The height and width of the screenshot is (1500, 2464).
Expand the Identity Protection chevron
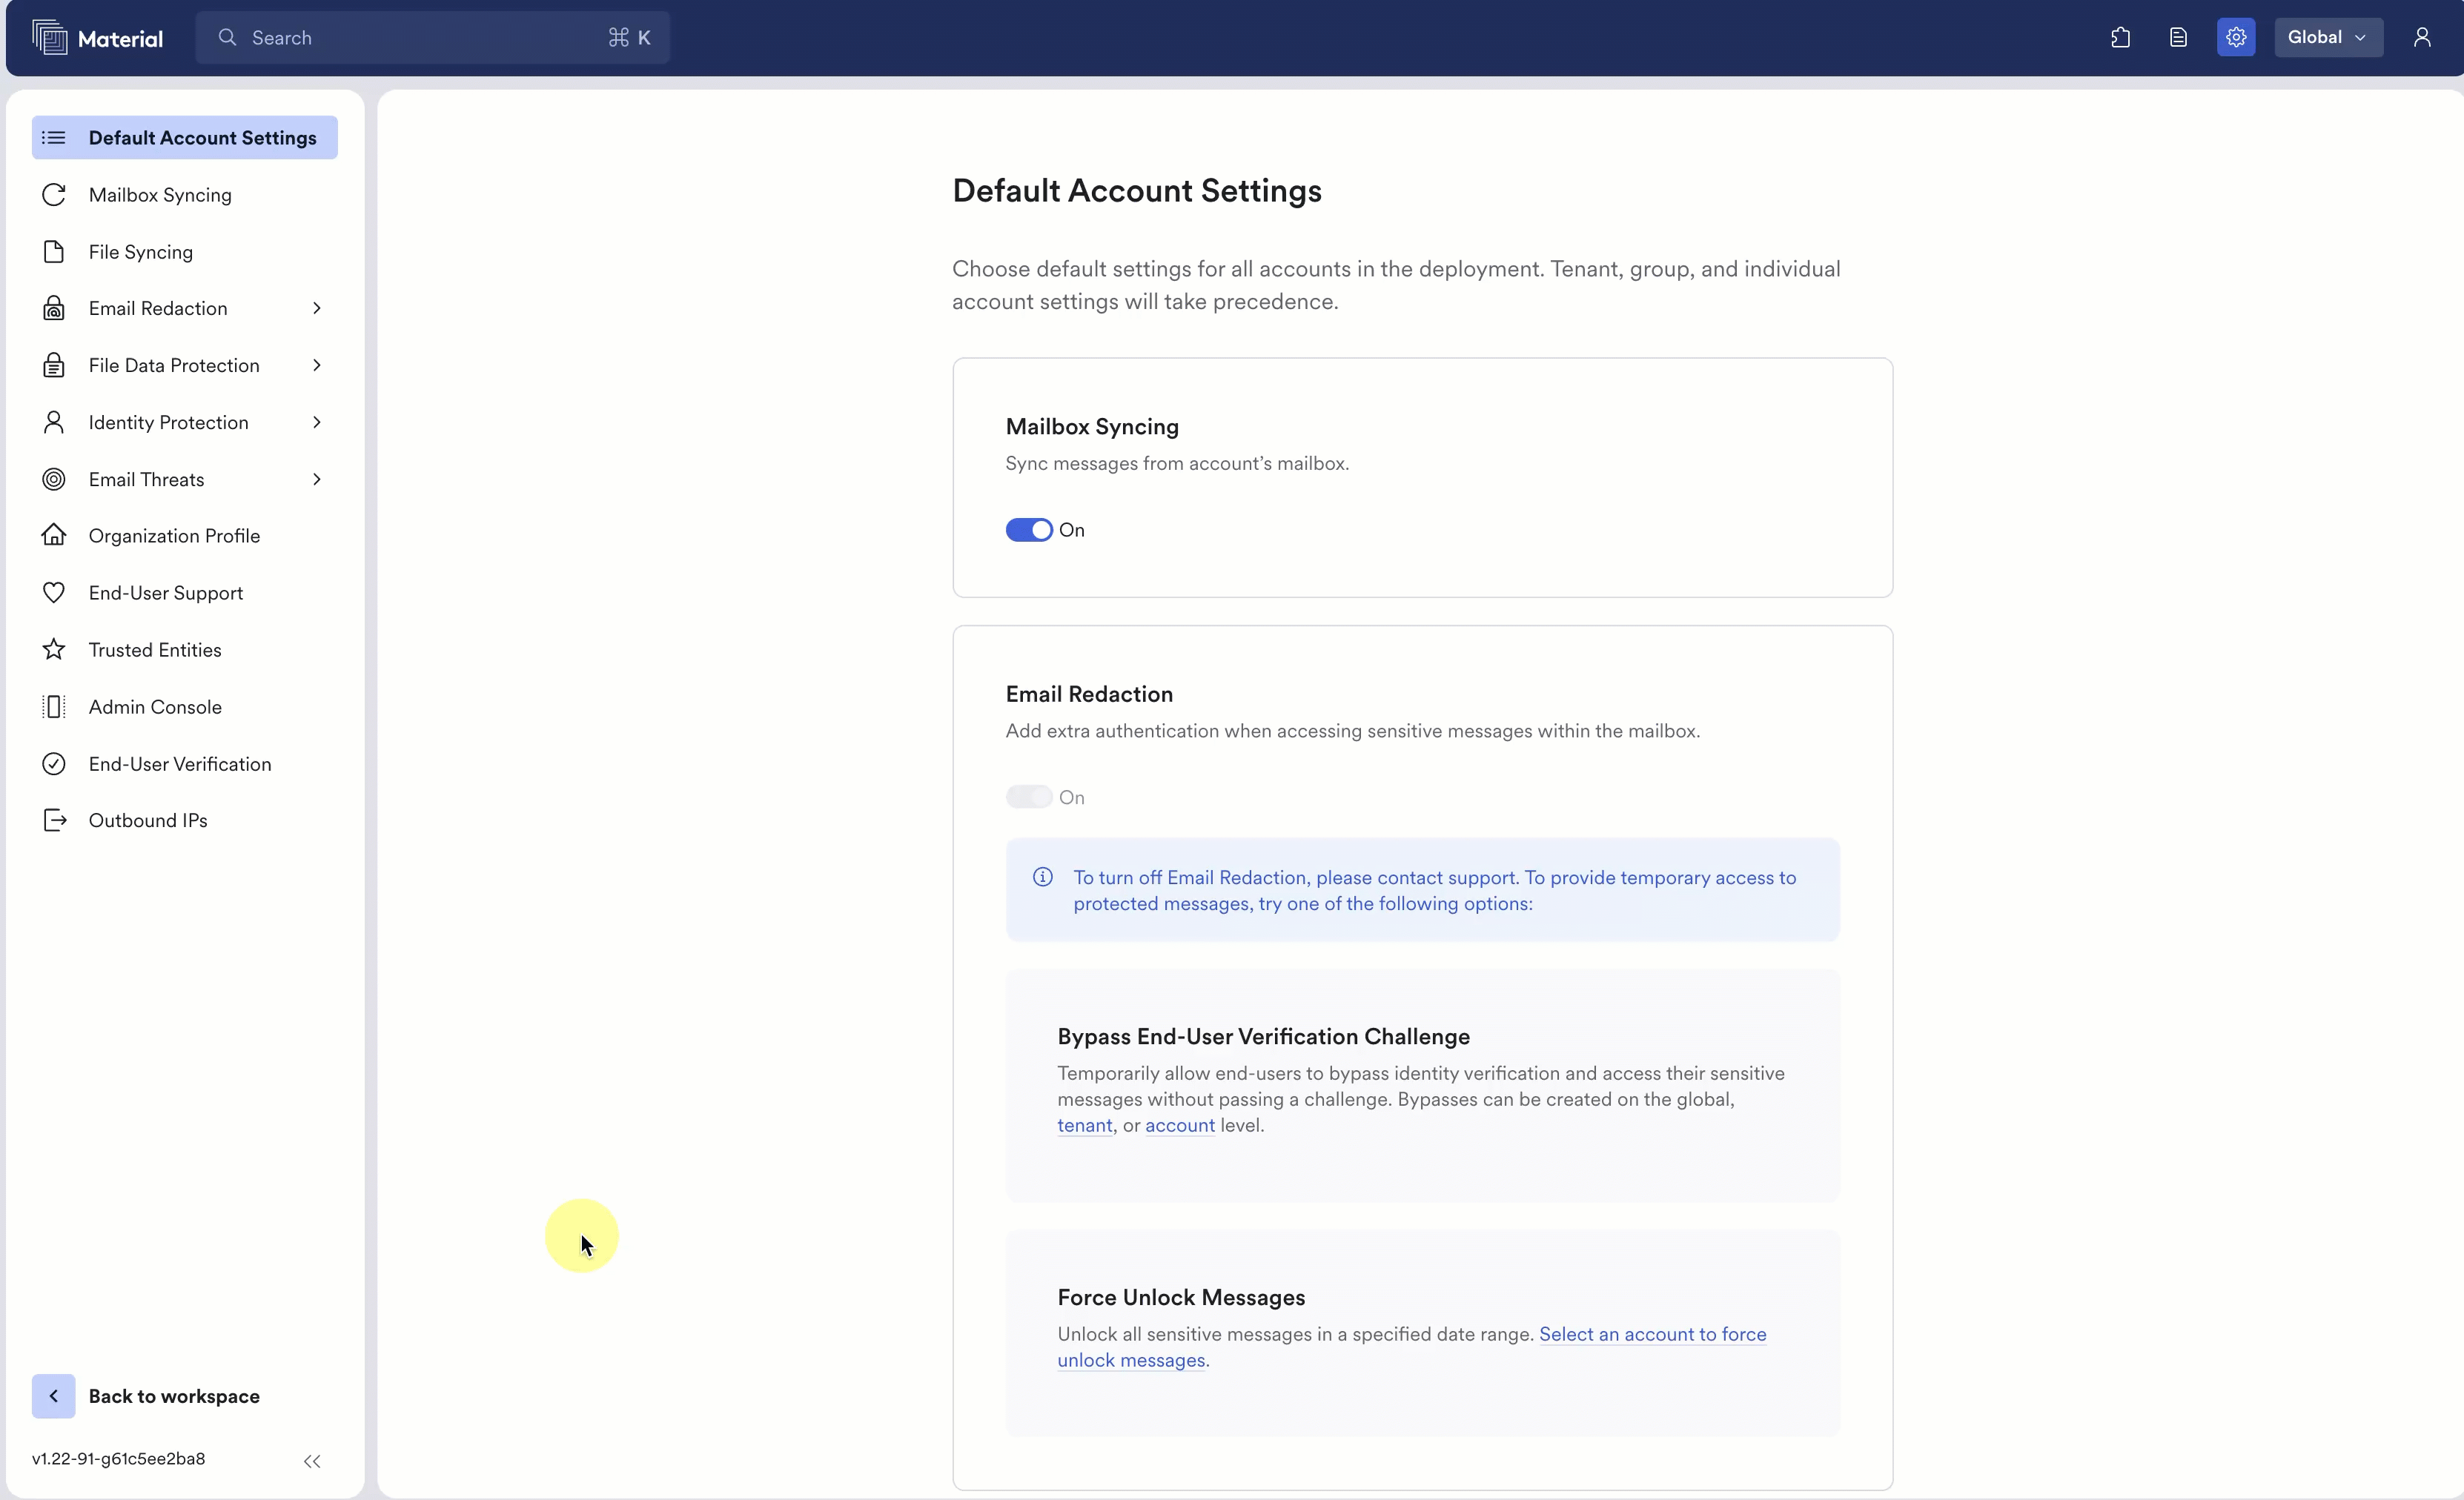[x=317, y=422]
